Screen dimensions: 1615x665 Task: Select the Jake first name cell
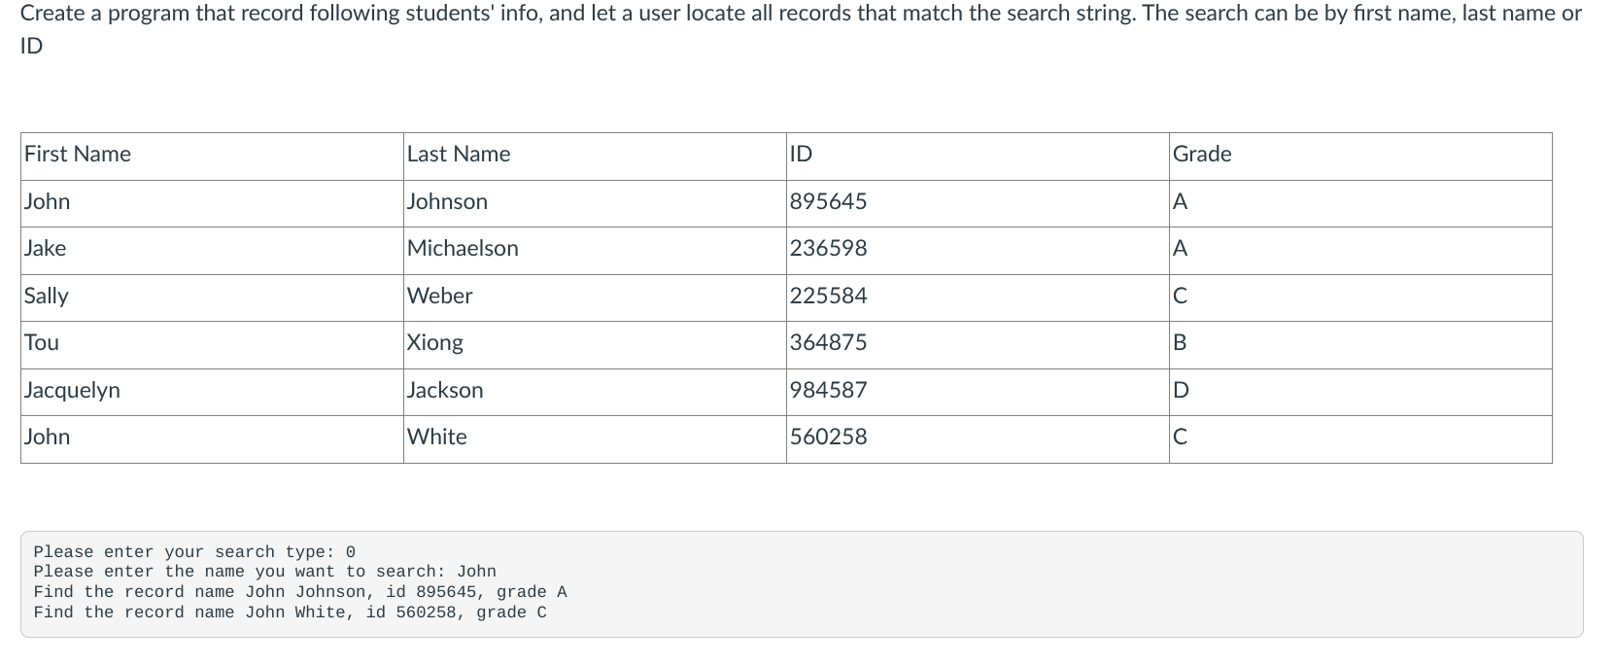46,249
